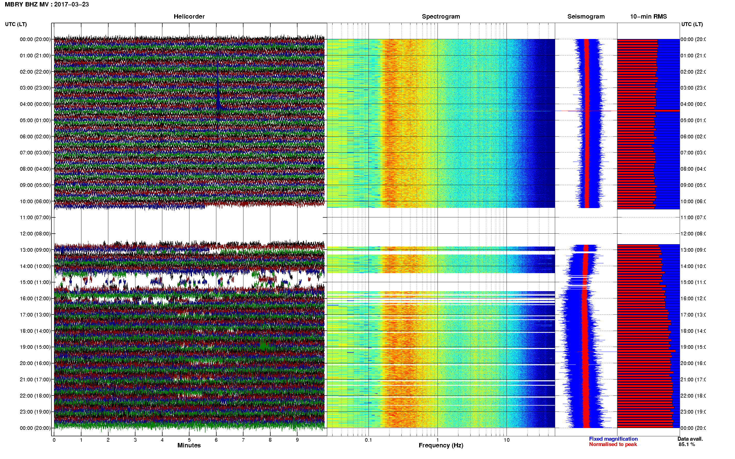Click the '01:00 (21:00)' left axis label
The image size is (735, 459).
tap(35, 56)
